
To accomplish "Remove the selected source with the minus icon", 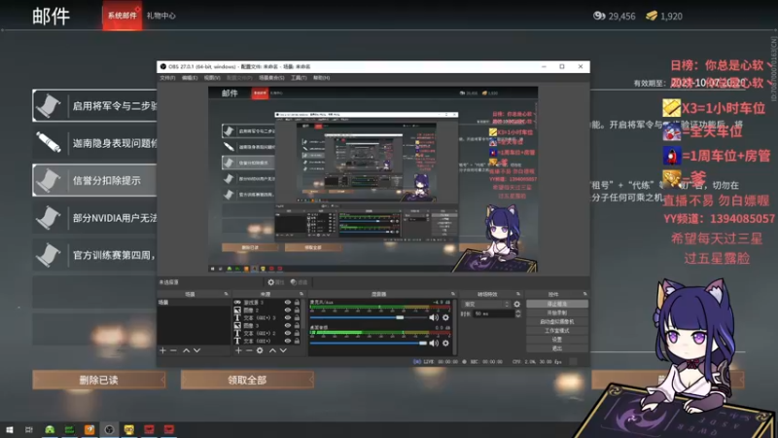I will 249,350.
